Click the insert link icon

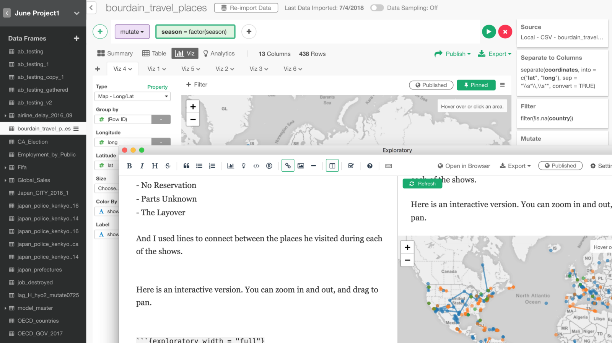pyautogui.click(x=288, y=166)
